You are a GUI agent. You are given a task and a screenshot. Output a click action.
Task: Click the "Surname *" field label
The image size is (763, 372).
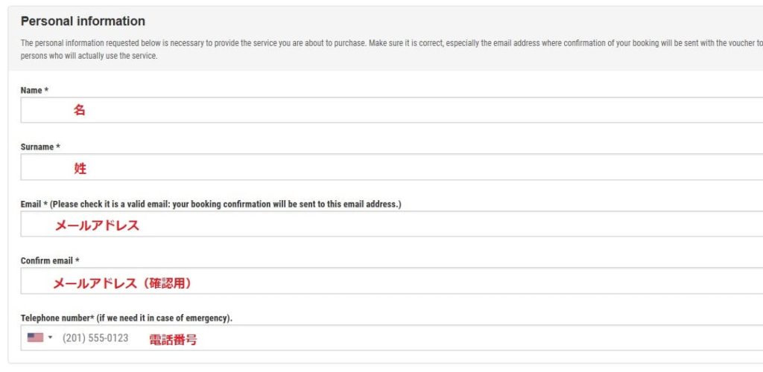[40, 147]
